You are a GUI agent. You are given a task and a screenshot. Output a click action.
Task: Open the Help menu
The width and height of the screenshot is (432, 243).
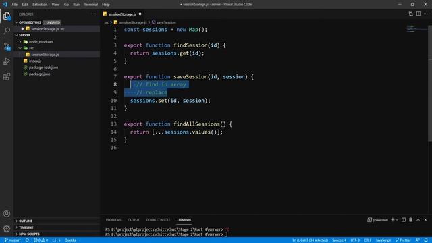tap(106, 5)
